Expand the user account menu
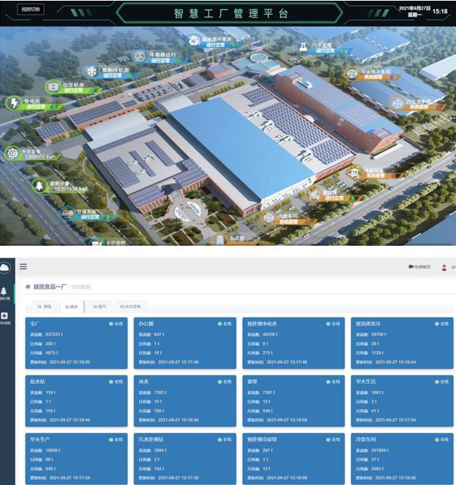Image resolution: width=456 pixels, height=485 pixels. 445,267
